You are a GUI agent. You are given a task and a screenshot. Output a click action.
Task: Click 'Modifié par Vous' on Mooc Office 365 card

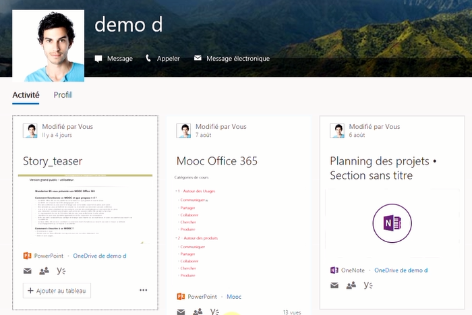(221, 127)
